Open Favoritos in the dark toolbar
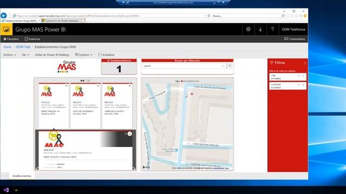Screen dimensions: 346x194 (11, 39)
